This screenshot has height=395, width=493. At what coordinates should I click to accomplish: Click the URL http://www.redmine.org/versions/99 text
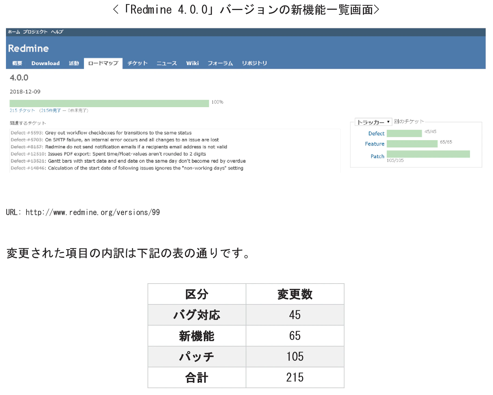83,212
